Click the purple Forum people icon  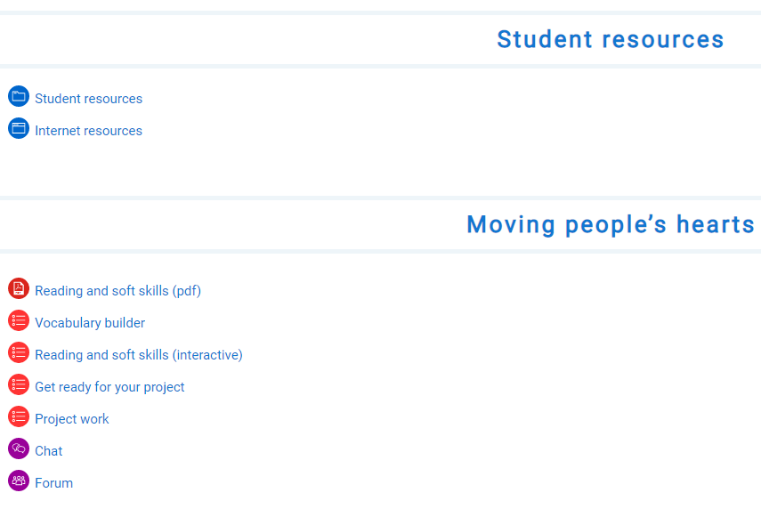click(19, 481)
